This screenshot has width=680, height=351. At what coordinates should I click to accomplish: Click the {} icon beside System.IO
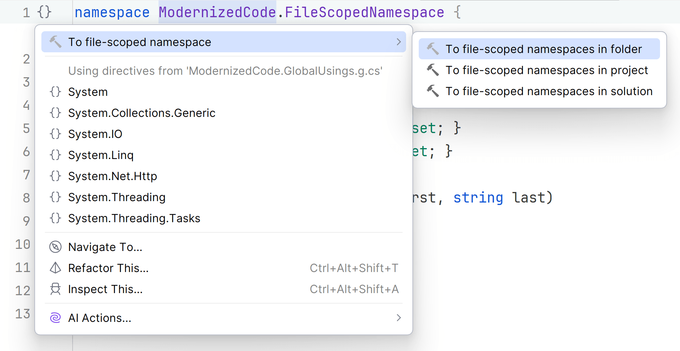coord(55,134)
